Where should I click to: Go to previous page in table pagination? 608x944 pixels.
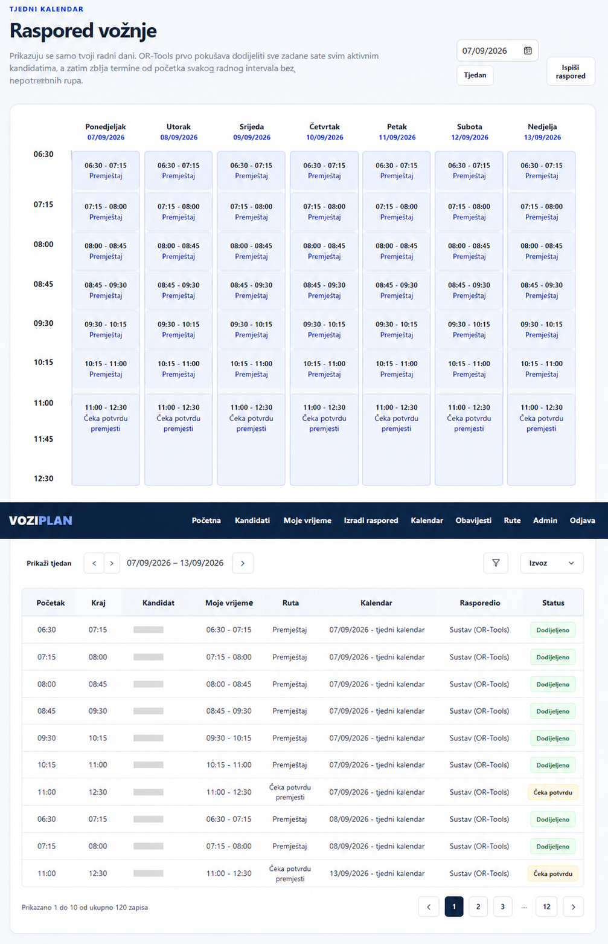pos(429,907)
